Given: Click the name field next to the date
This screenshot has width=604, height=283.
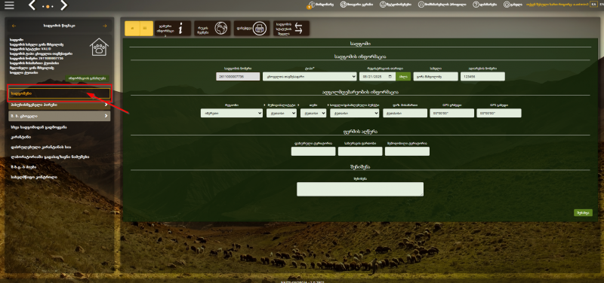Looking at the screenshot, I should [x=436, y=77].
